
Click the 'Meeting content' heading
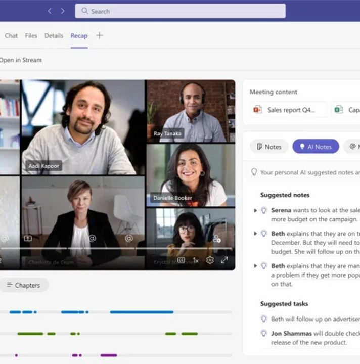click(274, 92)
